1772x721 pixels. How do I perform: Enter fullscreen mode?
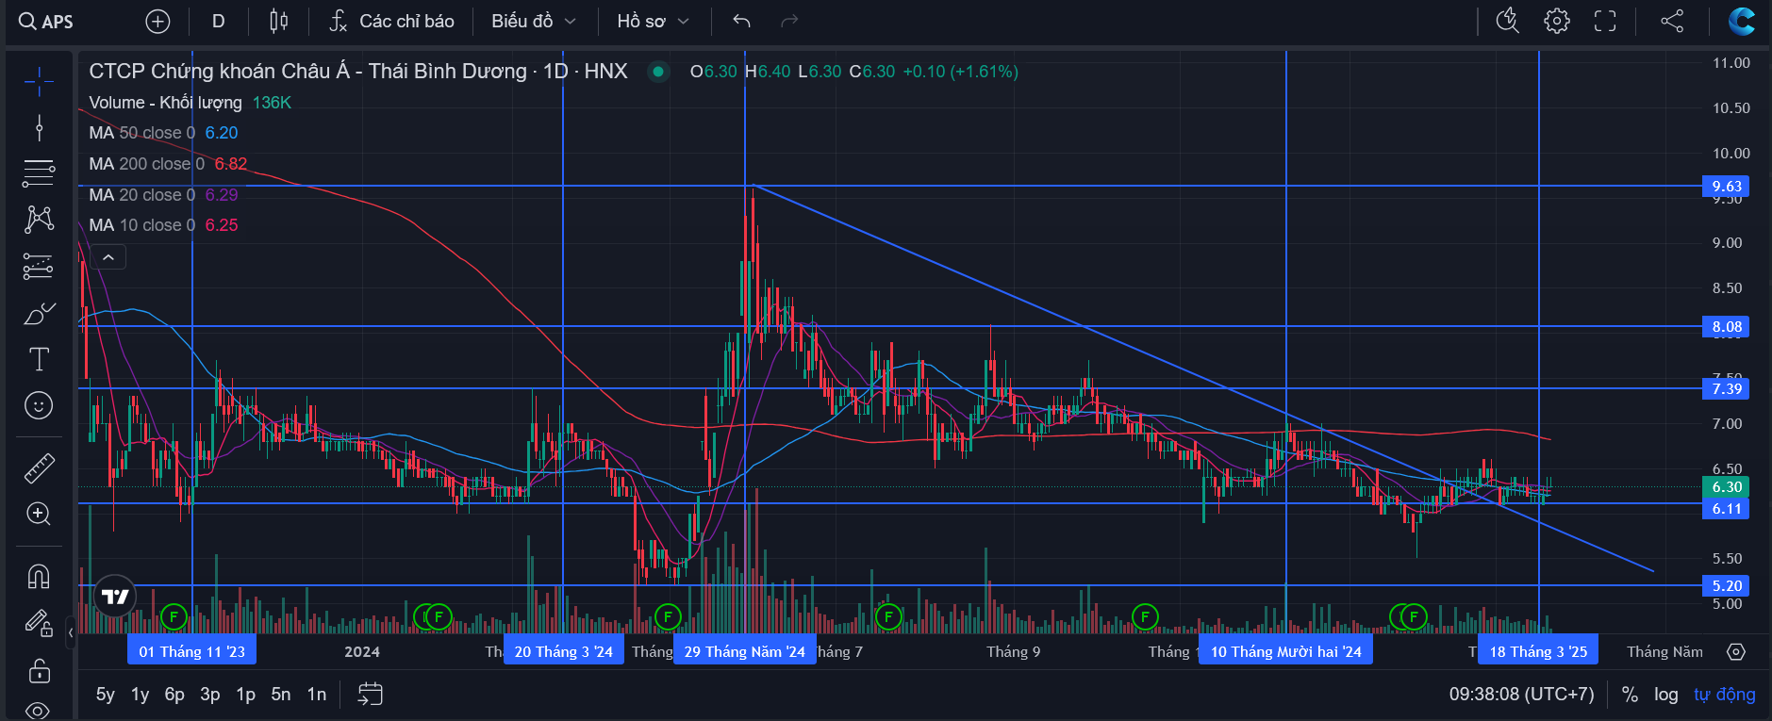click(1605, 21)
